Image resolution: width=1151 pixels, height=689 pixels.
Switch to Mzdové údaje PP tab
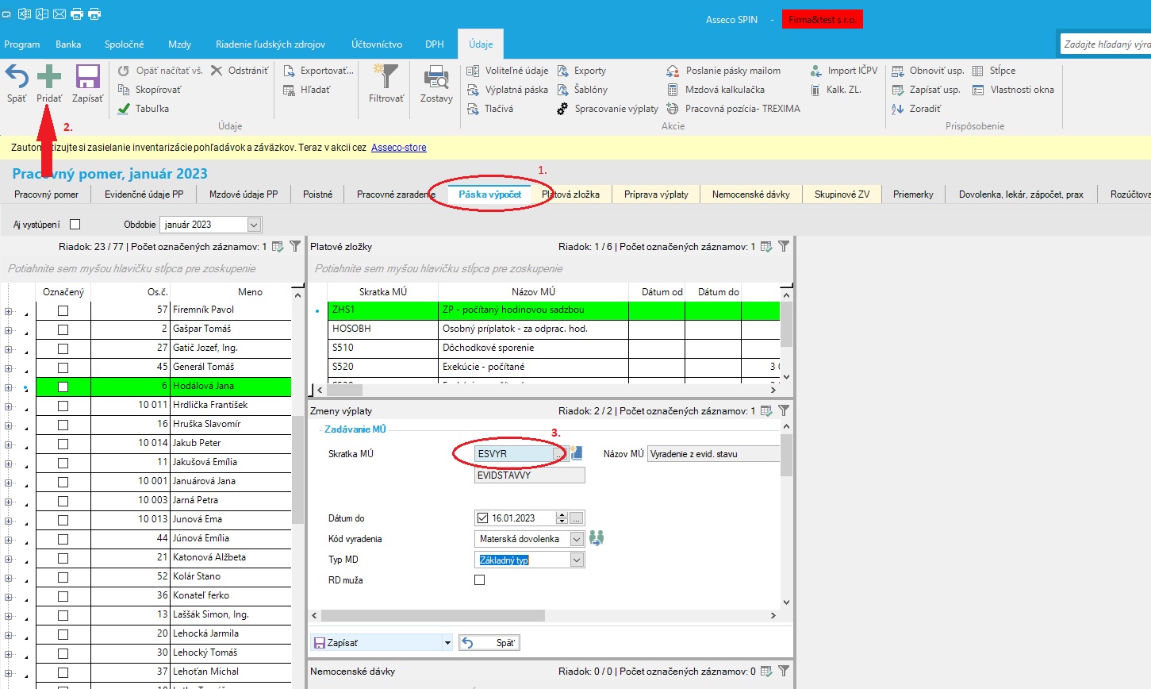pyautogui.click(x=244, y=194)
